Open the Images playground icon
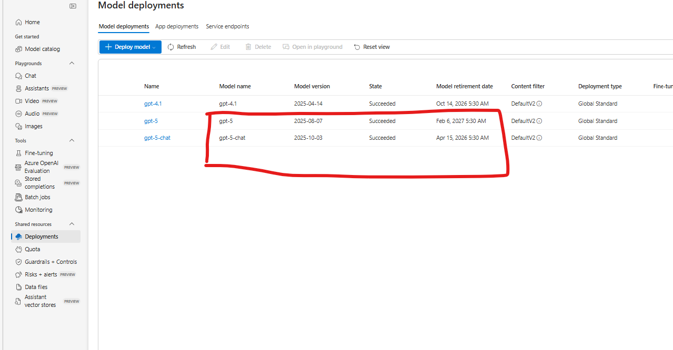The image size is (673, 350). pos(19,126)
